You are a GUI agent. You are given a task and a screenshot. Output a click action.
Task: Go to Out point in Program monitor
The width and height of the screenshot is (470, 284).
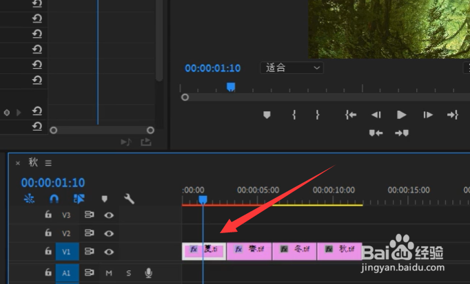coord(453,115)
